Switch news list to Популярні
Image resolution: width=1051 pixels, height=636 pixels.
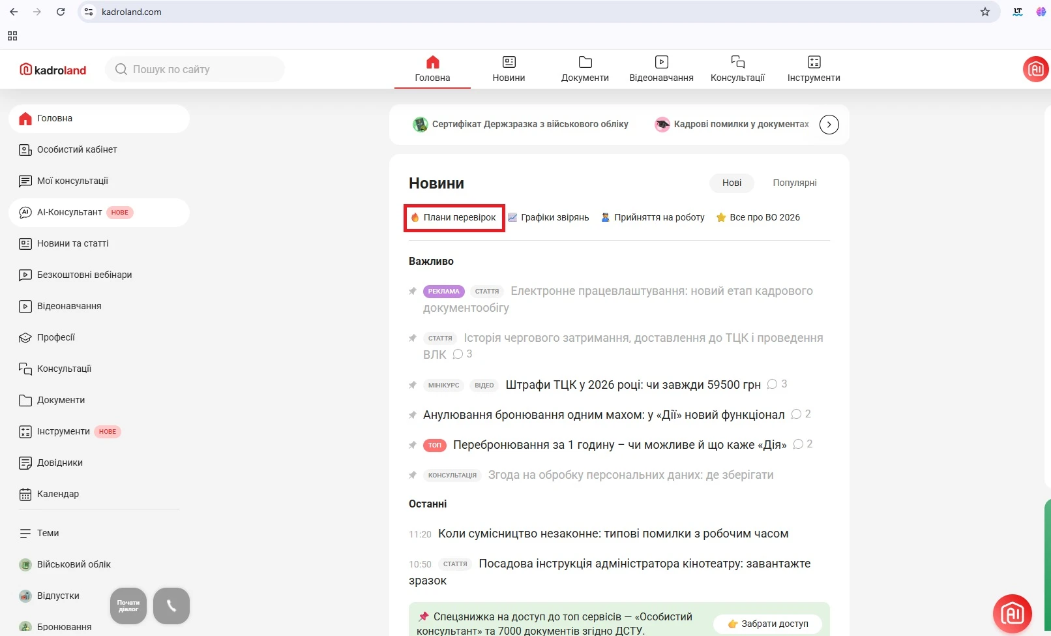(794, 183)
